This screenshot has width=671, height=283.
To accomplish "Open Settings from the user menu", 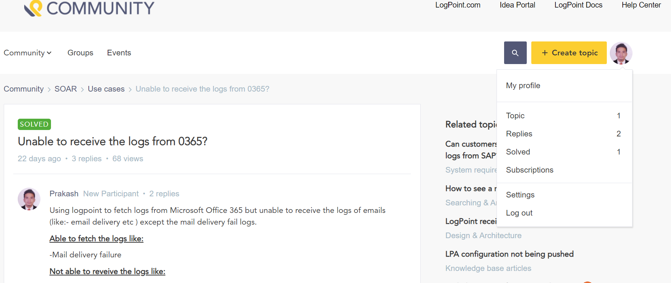I will [x=520, y=195].
